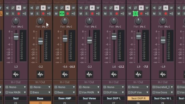Open the Suzi Ooo Hi L waveform editor

[x=163, y=75]
